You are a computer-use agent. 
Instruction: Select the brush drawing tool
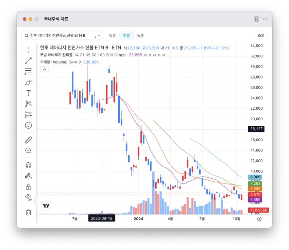[28, 82]
